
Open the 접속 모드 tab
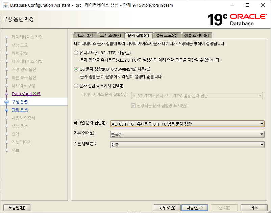coord(167,35)
